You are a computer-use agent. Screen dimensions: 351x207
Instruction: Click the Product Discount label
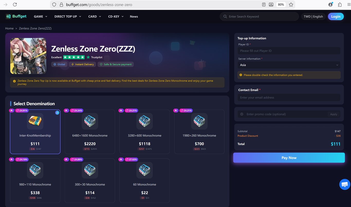point(248,136)
